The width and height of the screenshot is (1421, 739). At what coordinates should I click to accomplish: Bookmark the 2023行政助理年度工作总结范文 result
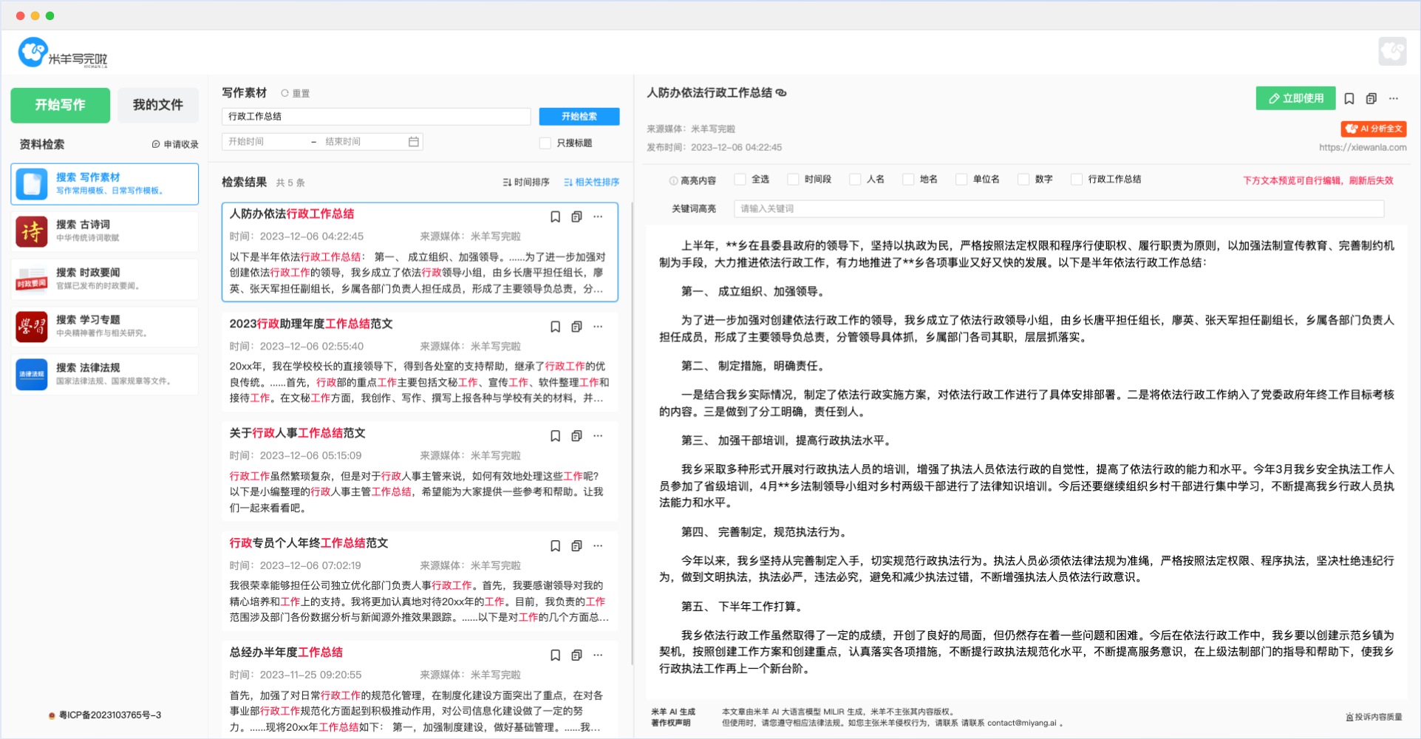click(555, 327)
